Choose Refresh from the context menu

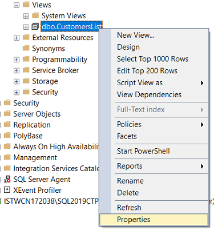(154, 208)
